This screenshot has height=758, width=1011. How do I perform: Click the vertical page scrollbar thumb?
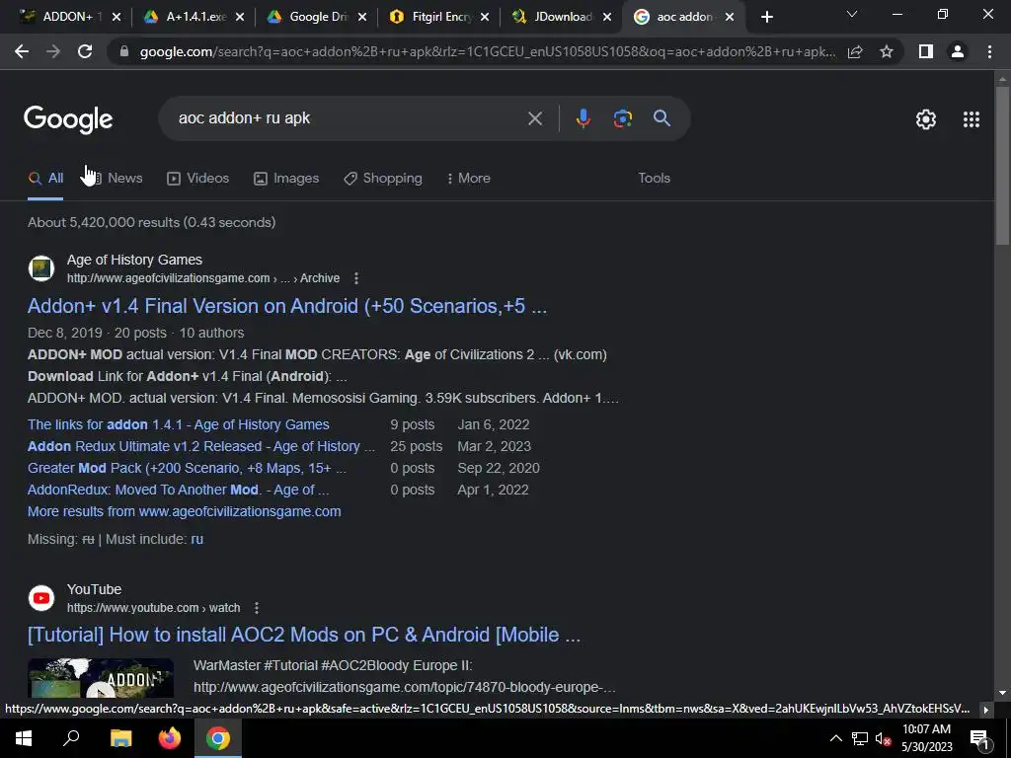[x=1002, y=165]
